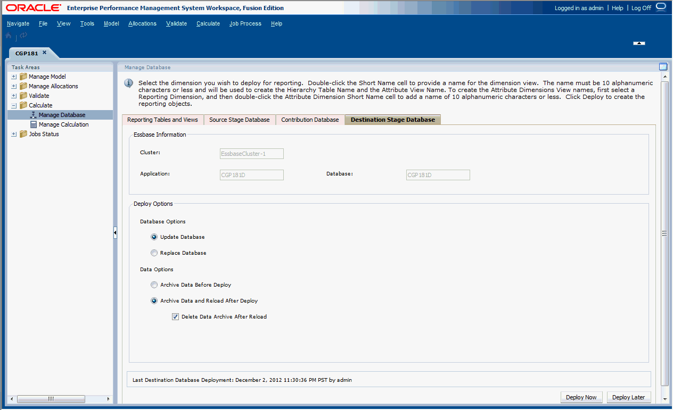The image size is (673, 410).
Task: Click the info icon beside the instructions
Action: click(128, 83)
